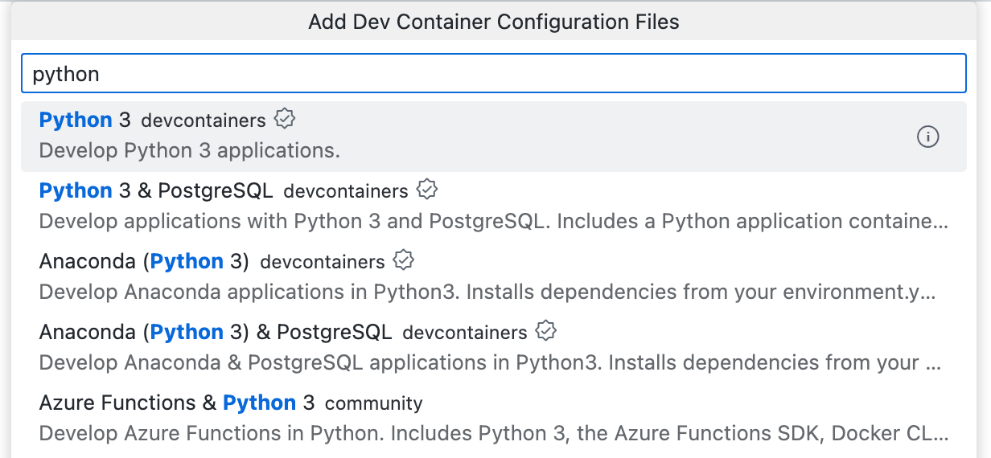This screenshot has height=458, width=991.
Task: Click the info icon on Python 3 row
Action: pos(927,137)
